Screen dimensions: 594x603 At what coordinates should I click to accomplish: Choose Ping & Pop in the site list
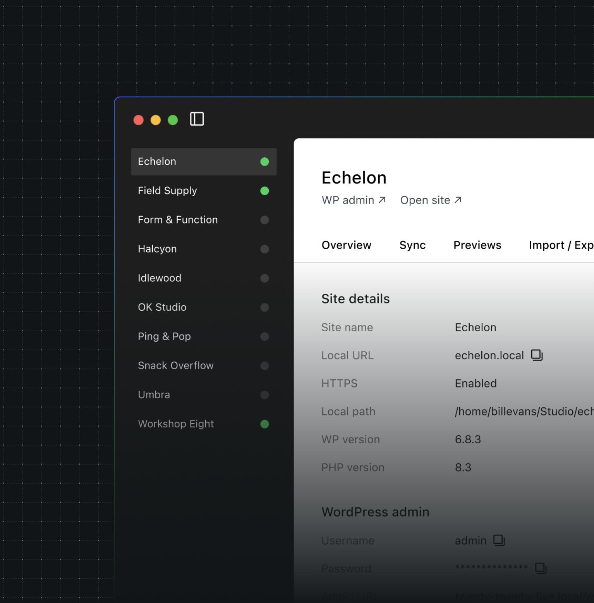204,336
